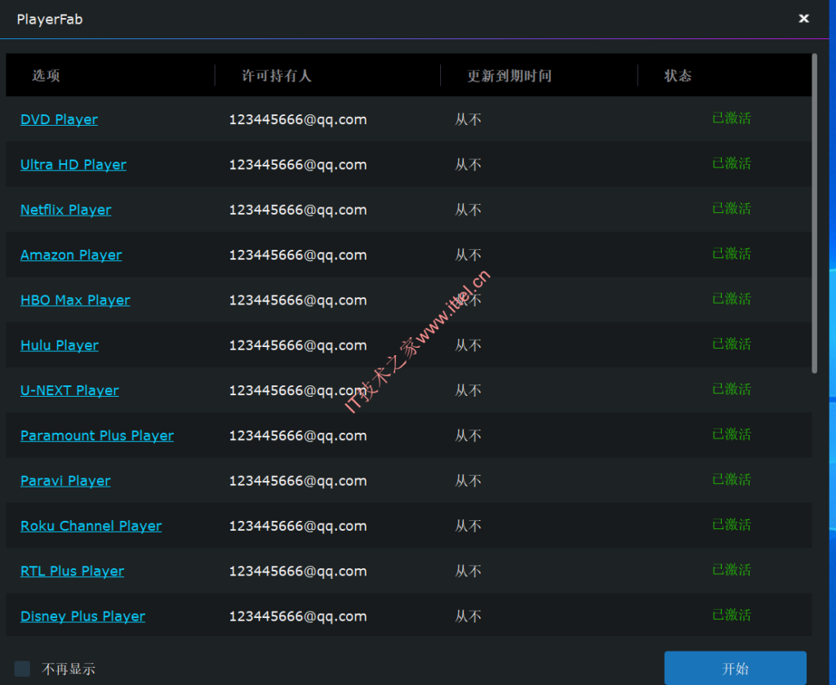836x685 pixels.
Task: Open the U-NEXT Player link
Action: coord(69,390)
